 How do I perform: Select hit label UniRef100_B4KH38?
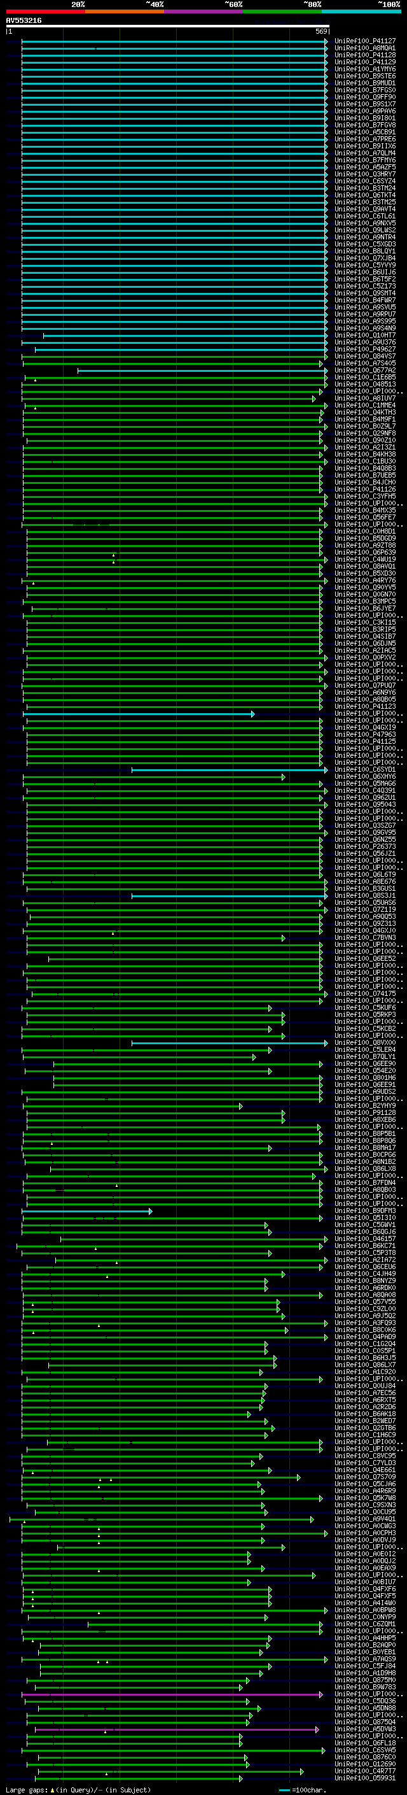click(365, 455)
